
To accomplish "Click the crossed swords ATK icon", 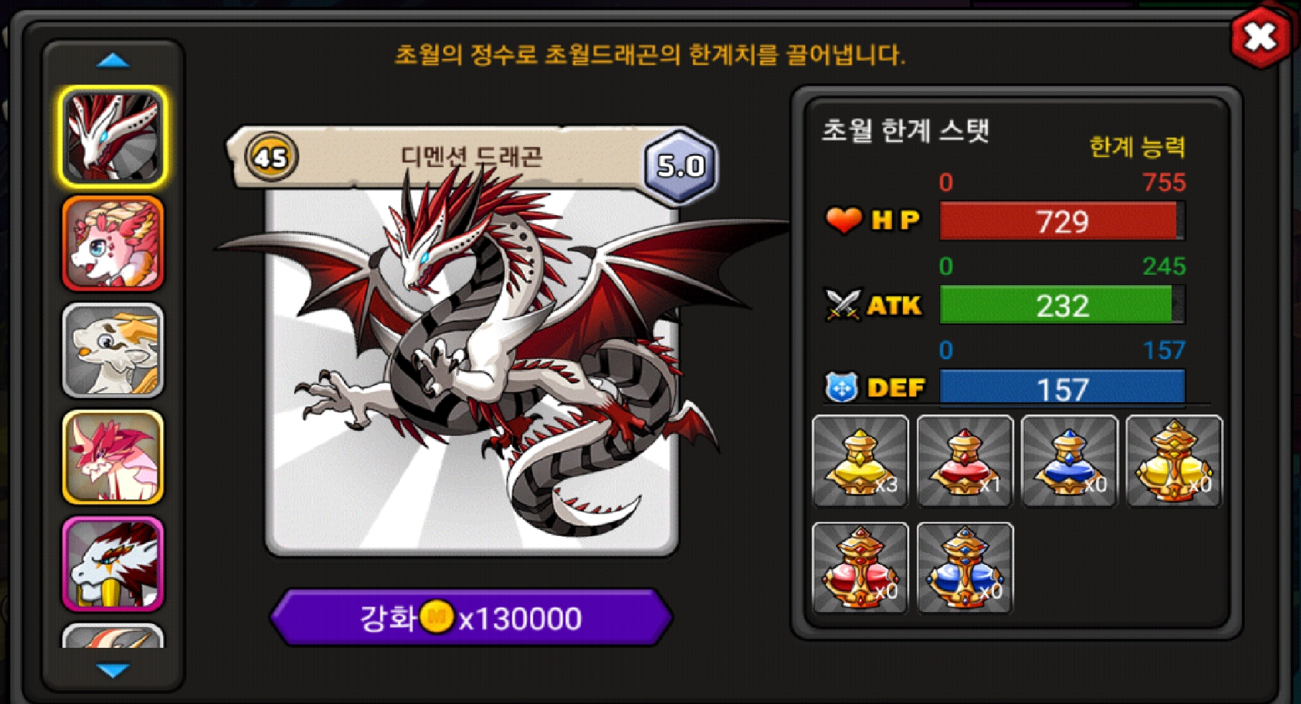I will [842, 305].
